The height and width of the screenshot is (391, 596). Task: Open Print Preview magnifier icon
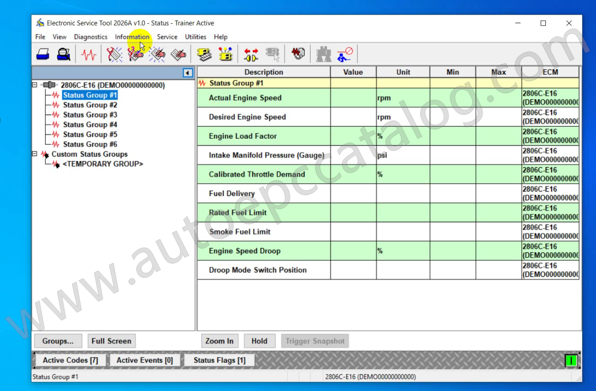coord(64,54)
